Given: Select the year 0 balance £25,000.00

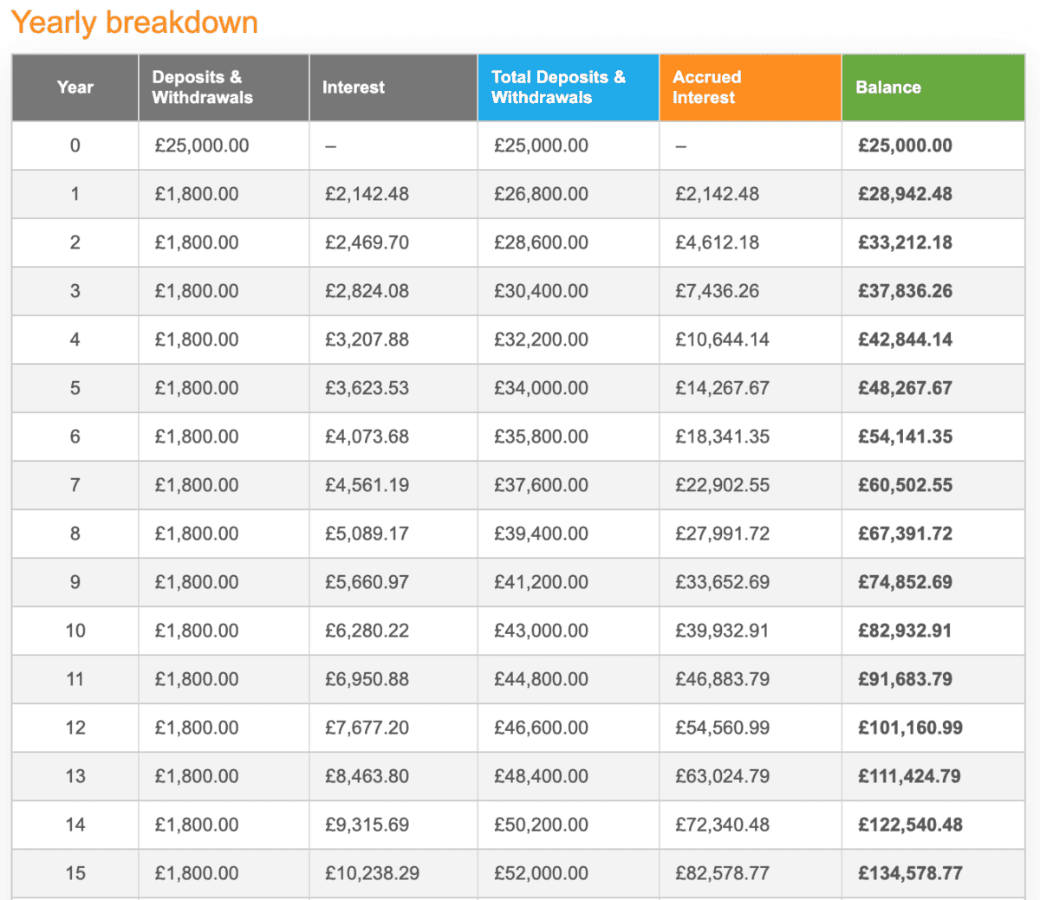Looking at the screenshot, I should click(905, 146).
